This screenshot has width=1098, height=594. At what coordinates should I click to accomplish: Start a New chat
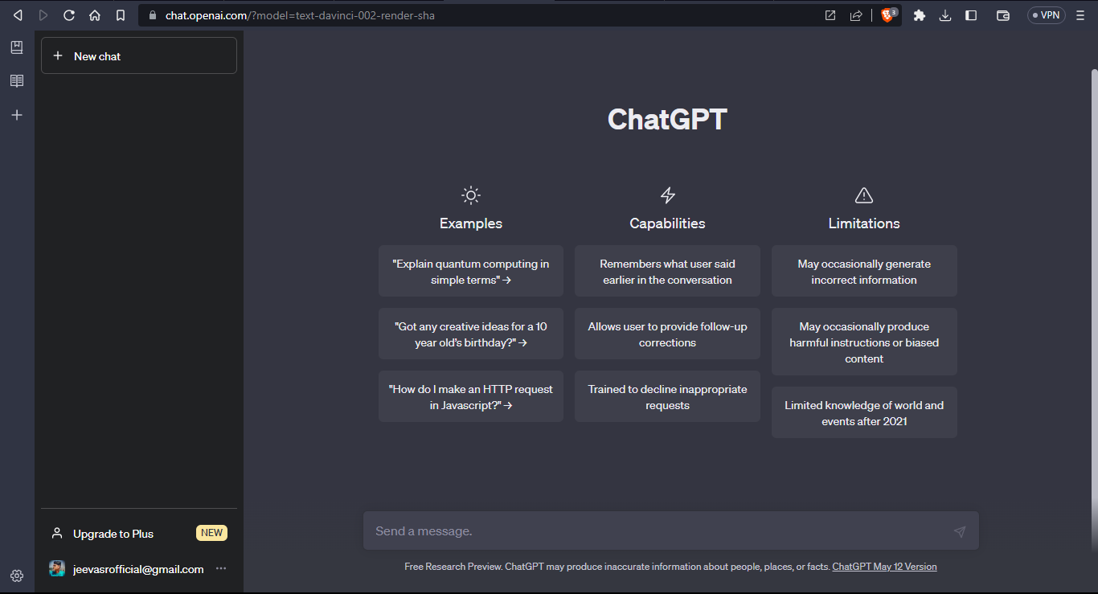click(139, 55)
